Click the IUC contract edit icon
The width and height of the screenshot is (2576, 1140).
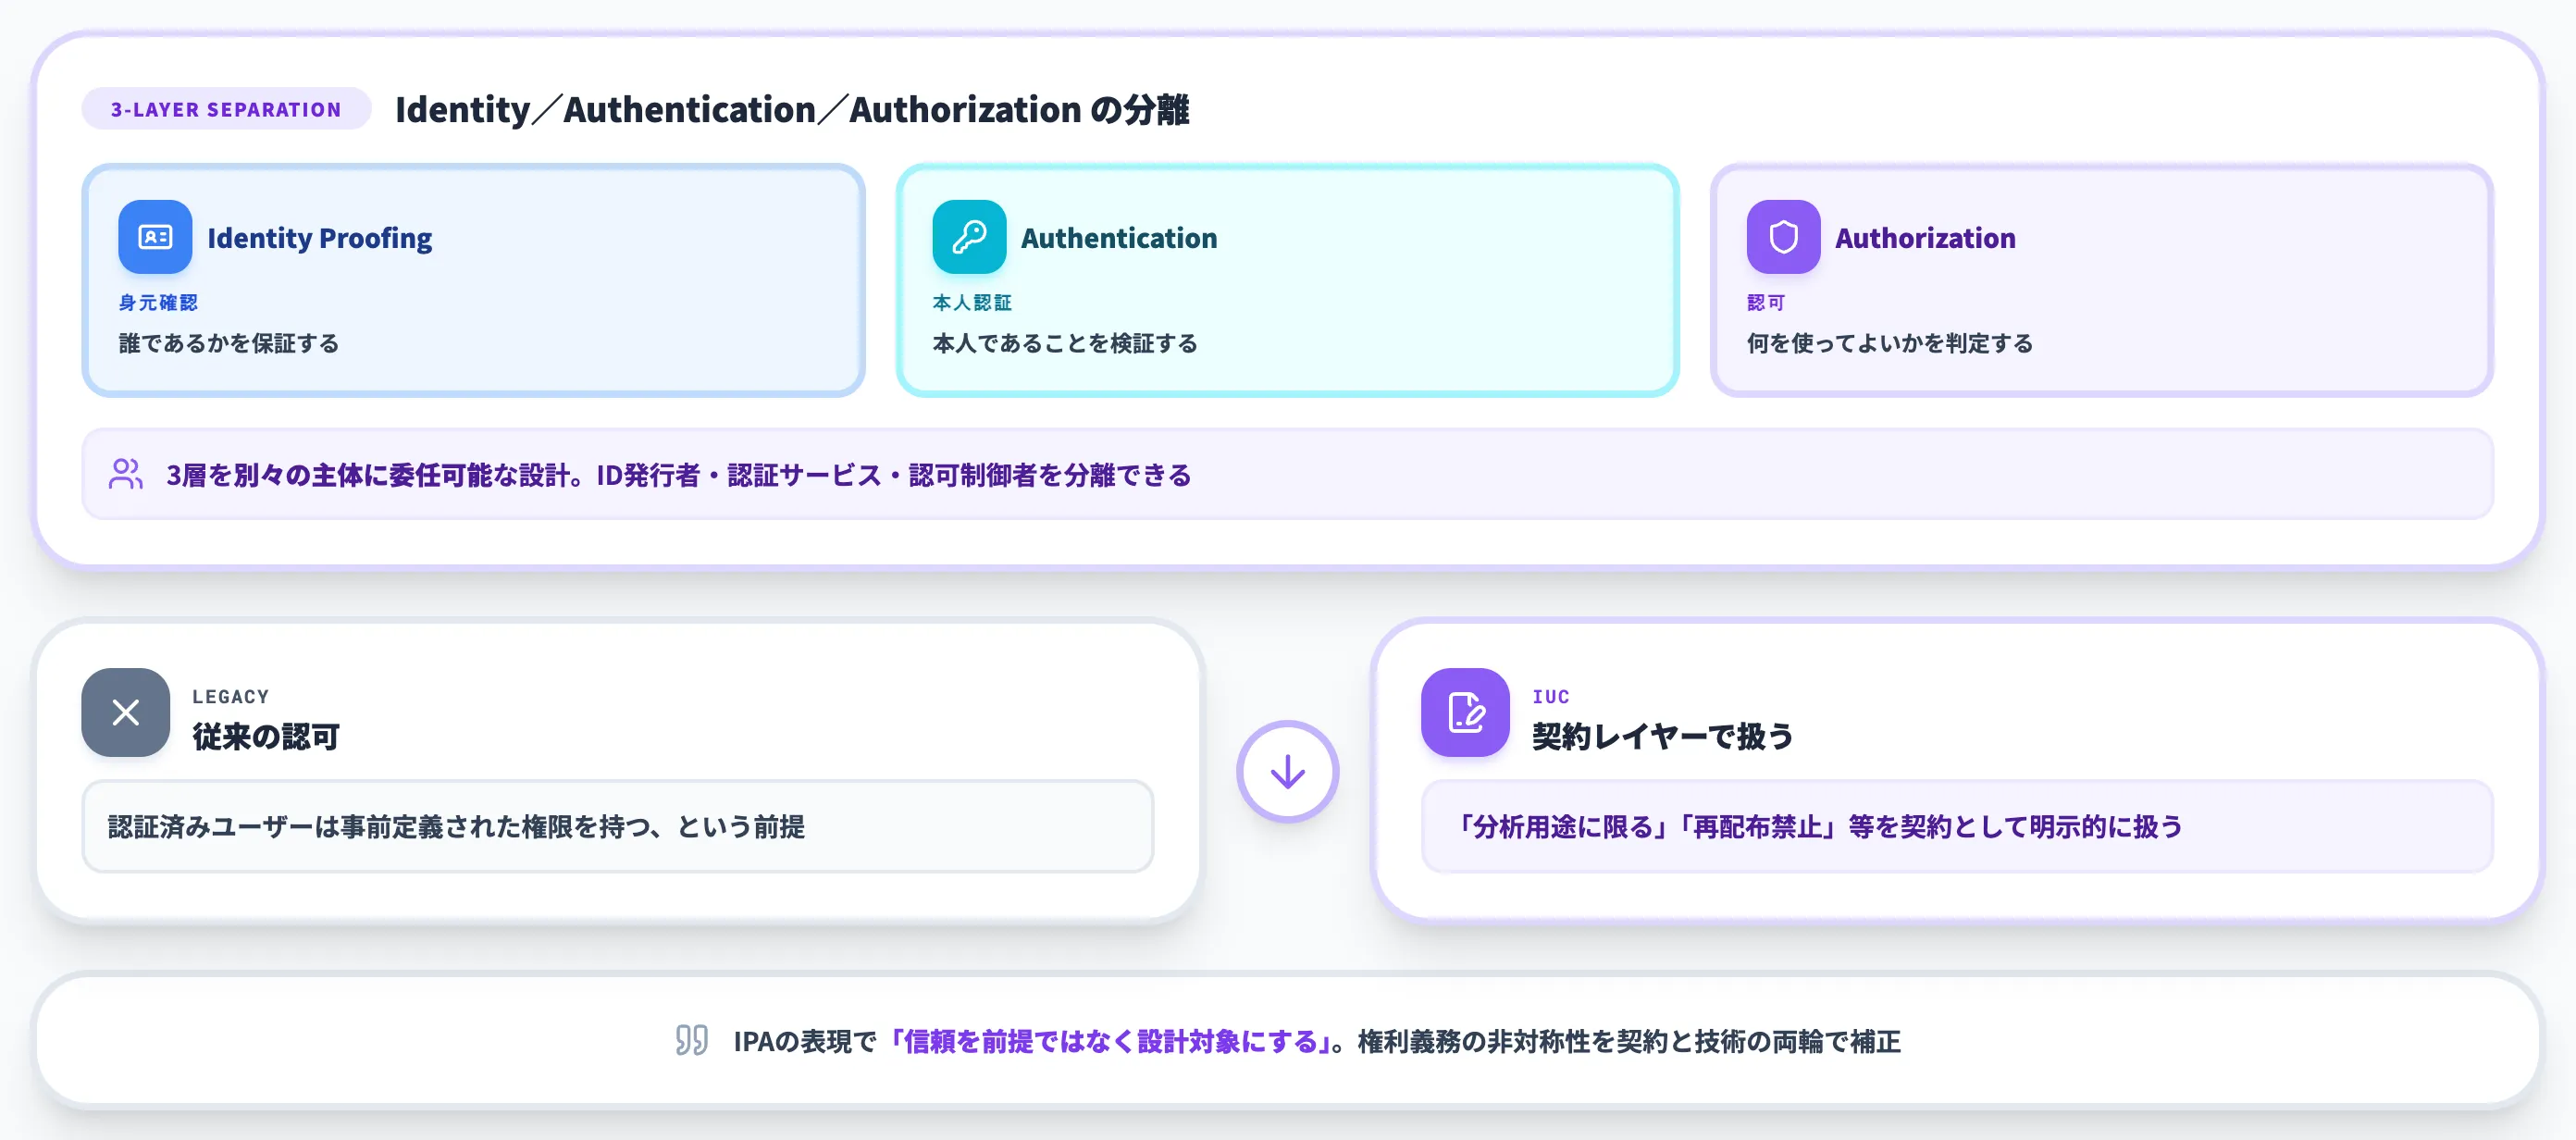(x=1465, y=712)
